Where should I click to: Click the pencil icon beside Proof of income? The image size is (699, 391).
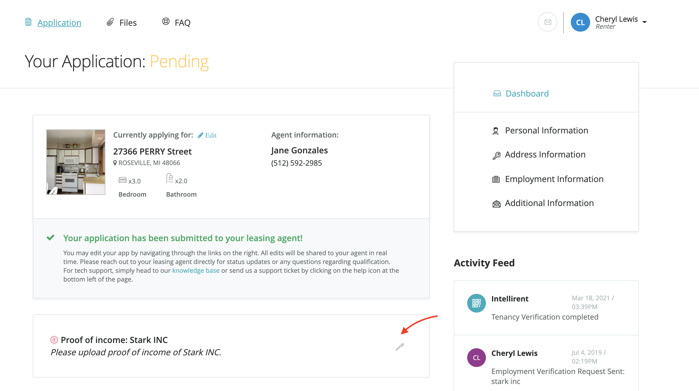point(400,347)
